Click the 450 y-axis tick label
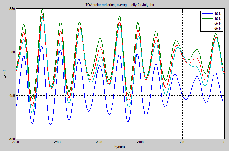229x151 pixels. click(x=12, y=95)
